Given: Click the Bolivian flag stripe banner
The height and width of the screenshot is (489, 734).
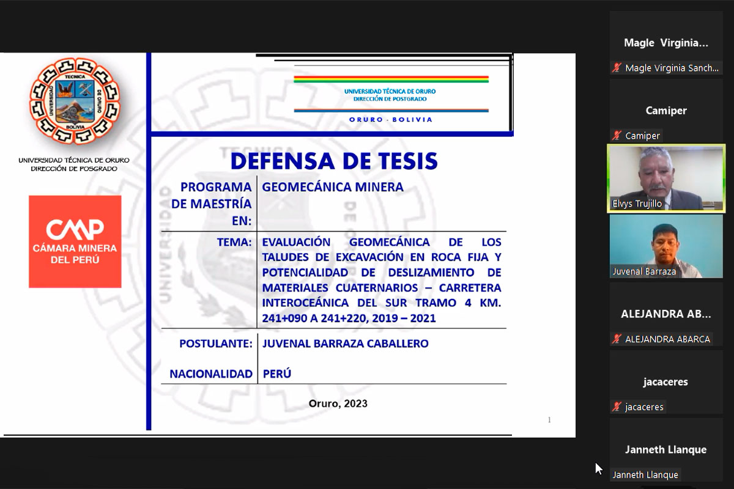Looking at the screenshot, I should (391, 79).
